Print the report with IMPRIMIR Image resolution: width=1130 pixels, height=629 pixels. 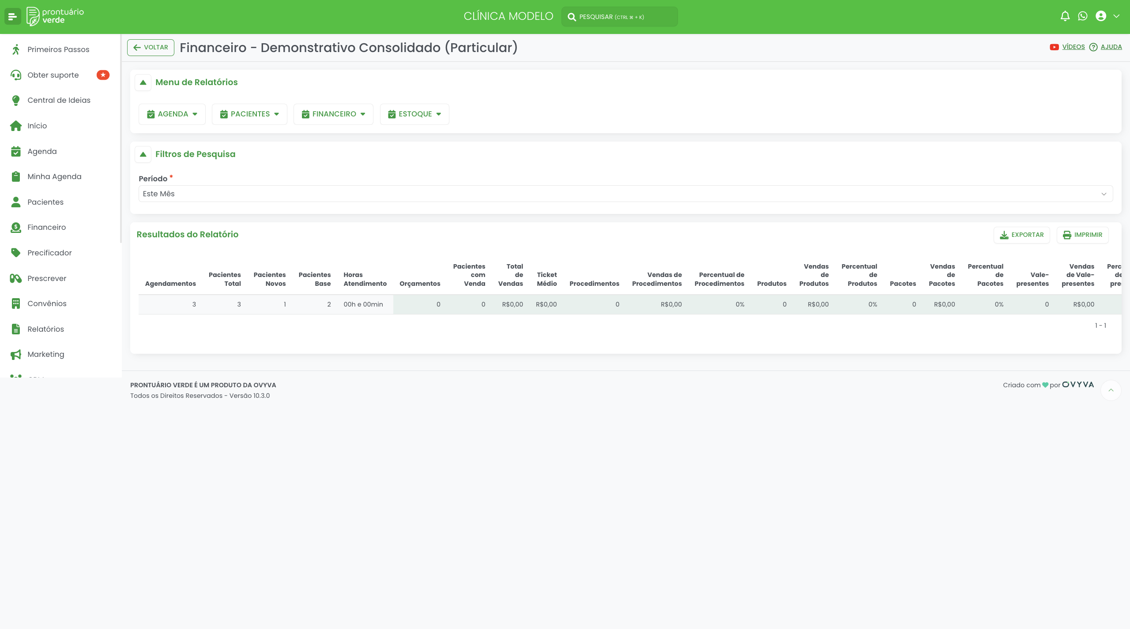click(x=1082, y=235)
